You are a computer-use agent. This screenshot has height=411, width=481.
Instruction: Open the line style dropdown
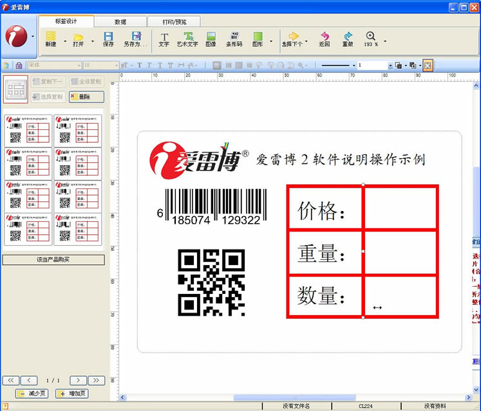pyautogui.click(x=354, y=65)
